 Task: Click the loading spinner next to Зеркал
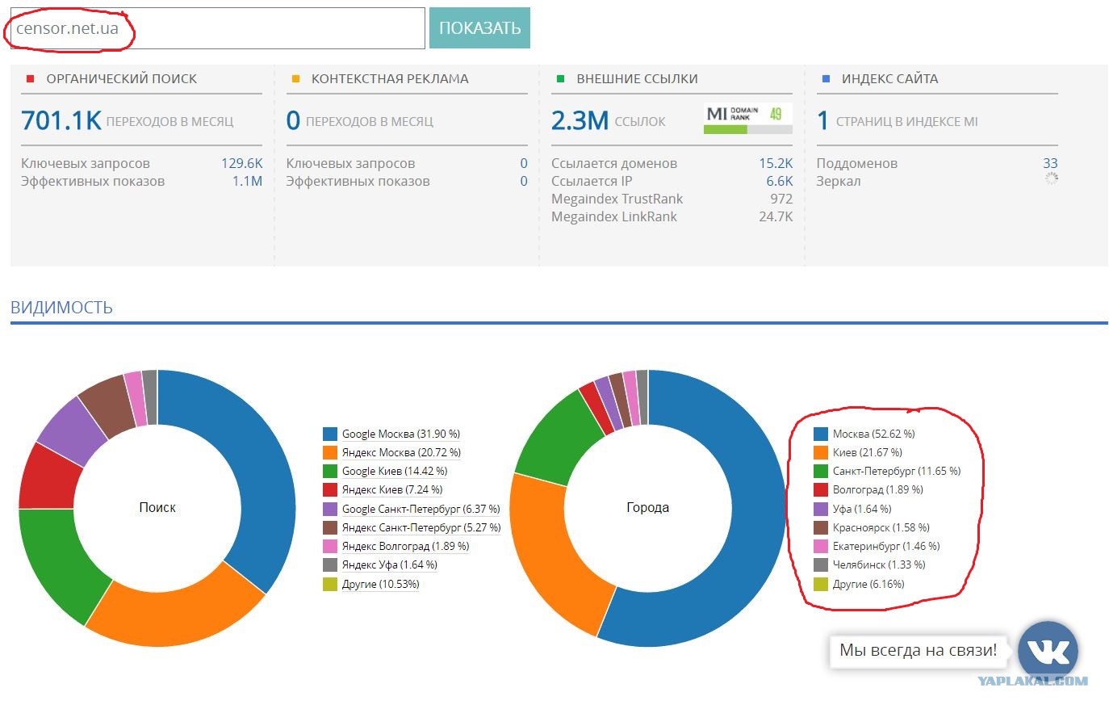(1051, 178)
